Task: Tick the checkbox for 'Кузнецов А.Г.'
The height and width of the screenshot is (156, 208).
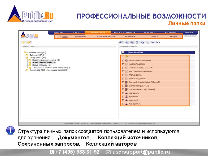Action: click(123, 96)
